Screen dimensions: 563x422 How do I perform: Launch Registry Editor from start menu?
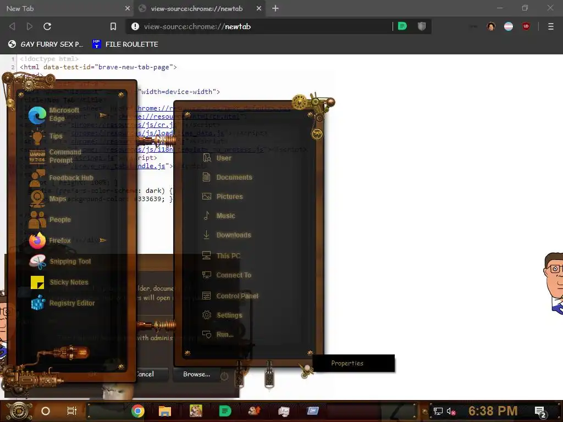coord(63,303)
